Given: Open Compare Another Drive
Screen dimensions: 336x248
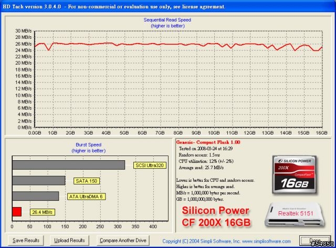Looking at the screenshot, I should (123, 241).
